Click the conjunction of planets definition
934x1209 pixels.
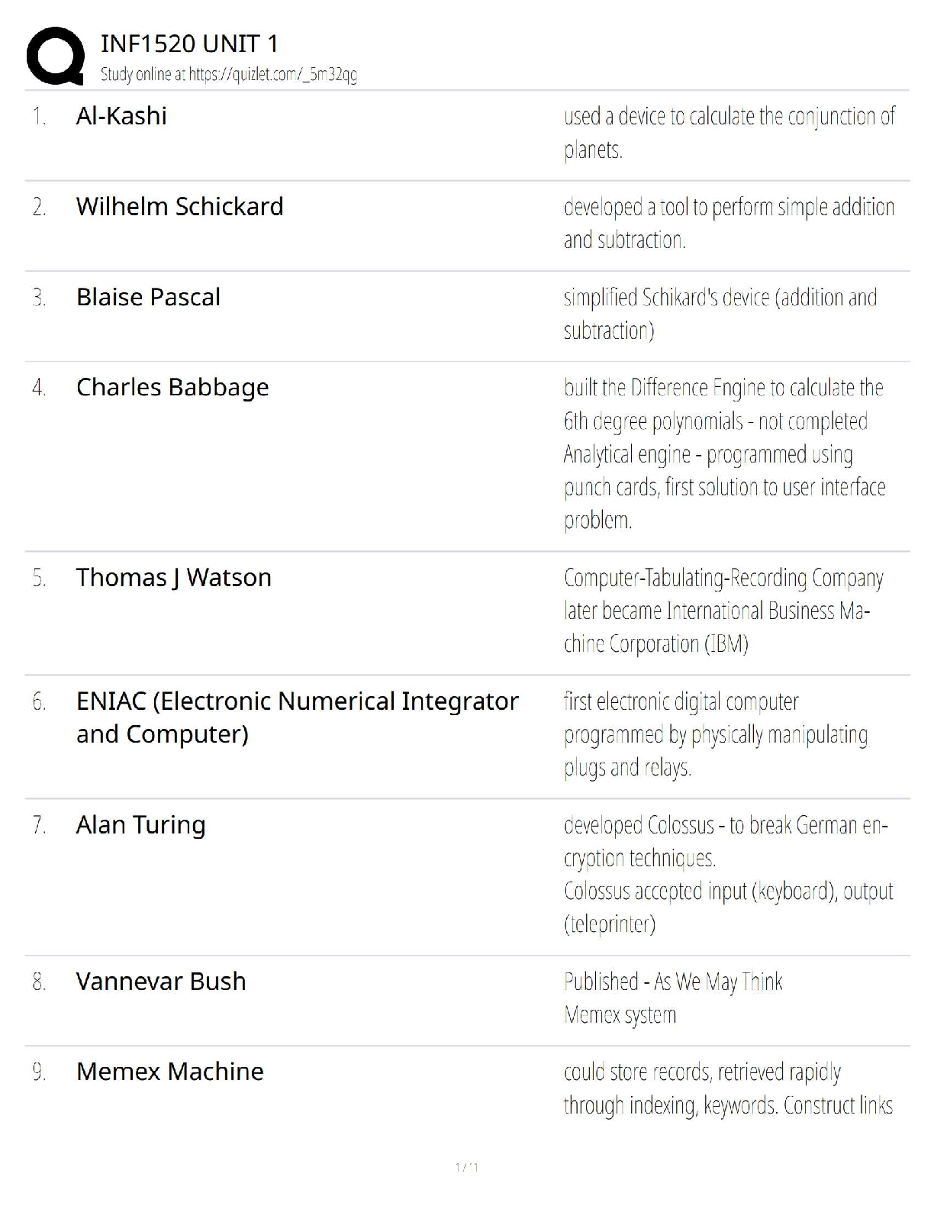click(728, 133)
